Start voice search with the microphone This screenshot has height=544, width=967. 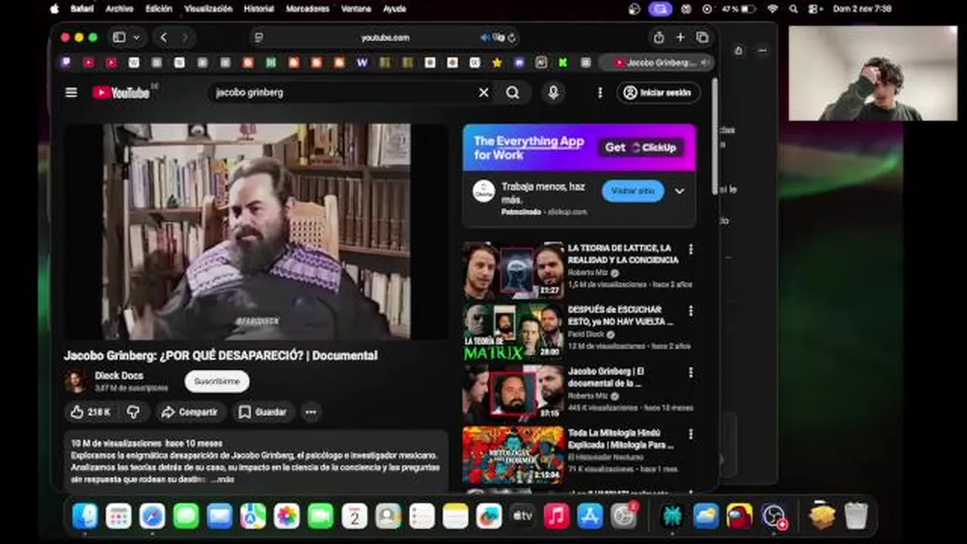click(x=553, y=92)
